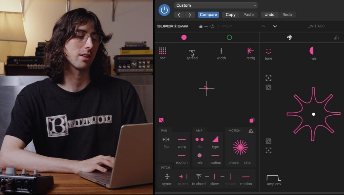Adjust the AMP tilt dots control
The height and width of the screenshot is (195, 344).
click(200, 139)
